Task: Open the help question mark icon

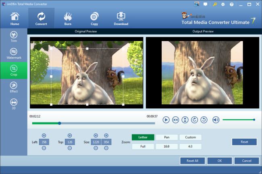Action: (x=231, y=4)
